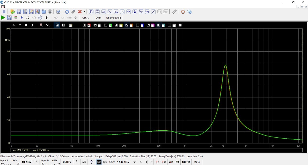Select marker B button
The height and width of the screenshot is (165, 308).
pyautogui.click(x=63, y=25)
